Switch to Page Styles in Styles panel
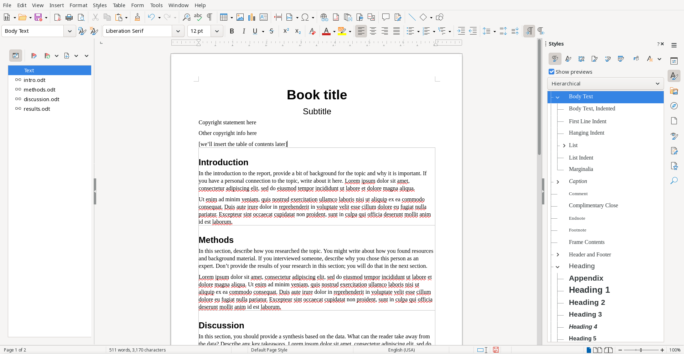Image resolution: width=684 pixels, height=354 pixels. pyautogui.click(x=595, y=59)
